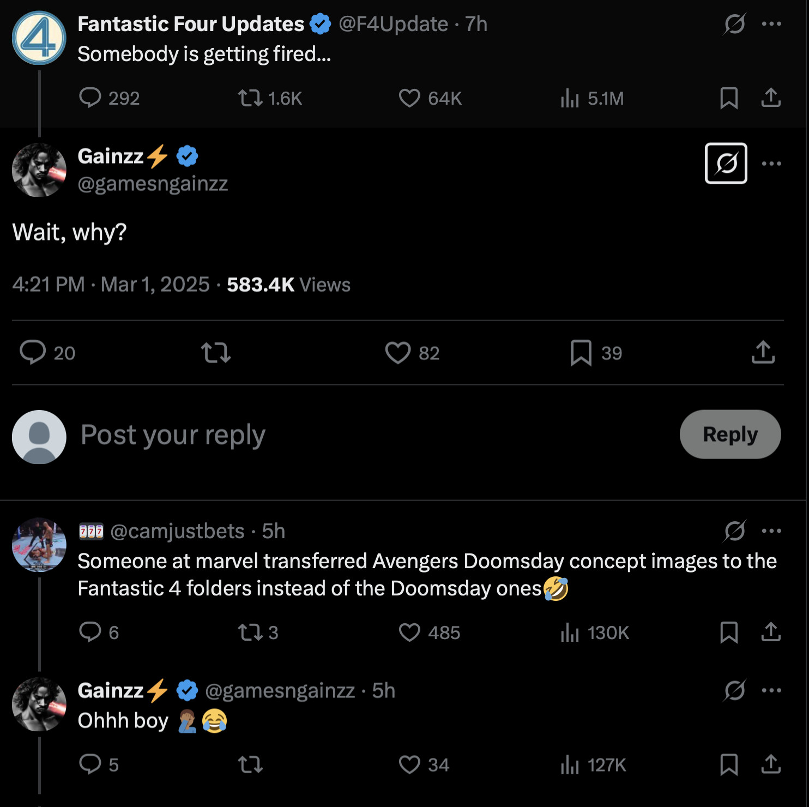Click the highlighted Grok icon on Gainzz post

click(726, 164)
